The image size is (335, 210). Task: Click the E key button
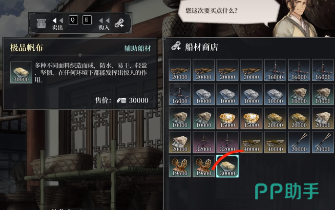87,20
